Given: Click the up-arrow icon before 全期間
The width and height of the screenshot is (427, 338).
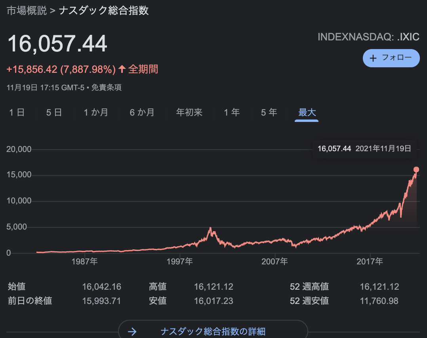Looking at the screenshot, I should tap(122, 69).
